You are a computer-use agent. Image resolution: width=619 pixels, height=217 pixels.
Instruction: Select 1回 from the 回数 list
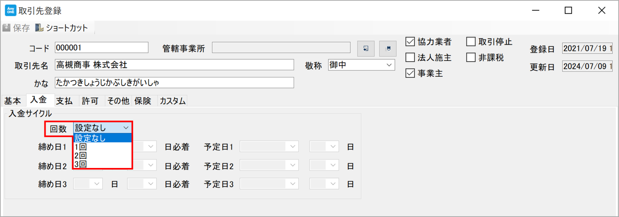point(102,147)
